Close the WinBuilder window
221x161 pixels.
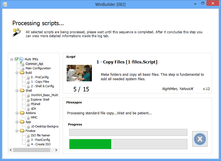click(x=213, y=3)
